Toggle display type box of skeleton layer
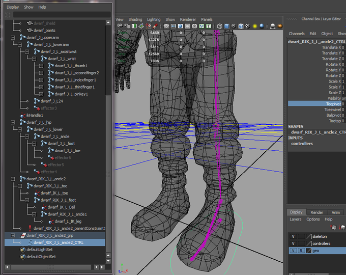 pyautogui.click(x=301, y=237)
